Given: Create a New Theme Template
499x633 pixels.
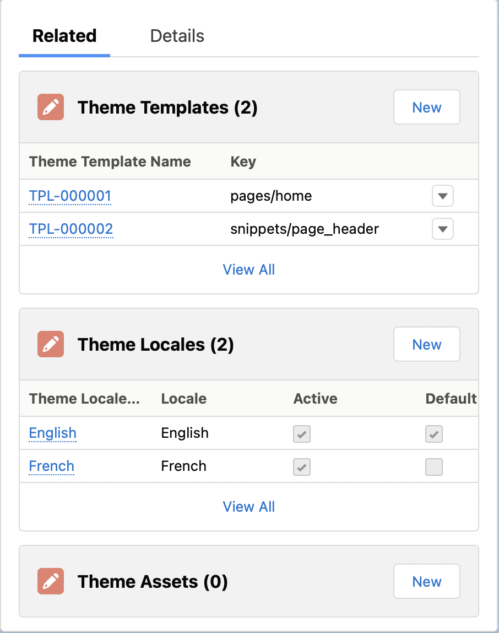Looking at the screenshot, I should click(427, 107).
